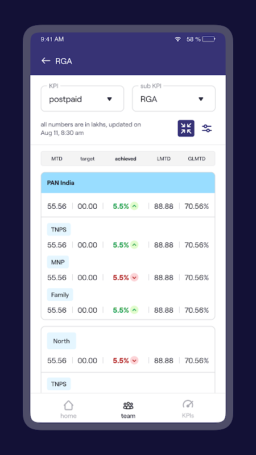Go back using the arrow beside RGA

46,61
